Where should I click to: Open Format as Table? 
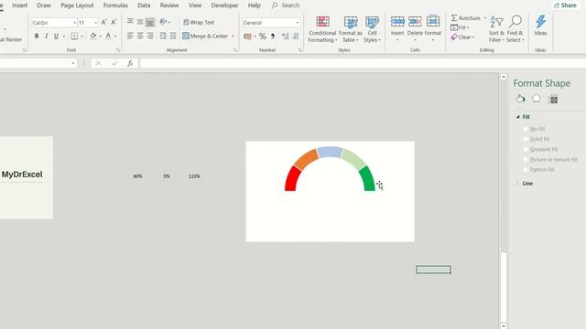(351, 29)
